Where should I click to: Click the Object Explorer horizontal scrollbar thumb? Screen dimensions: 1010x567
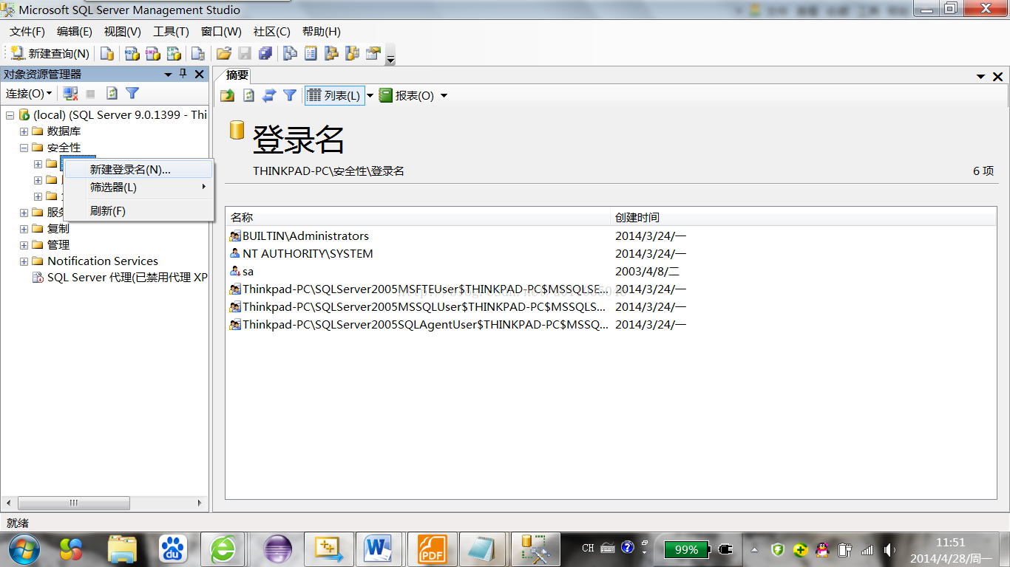(72, 503)
